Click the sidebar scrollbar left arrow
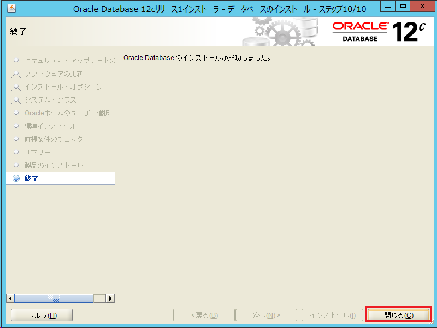Viewport: 437px width, 328px height. tap(10, 298)
